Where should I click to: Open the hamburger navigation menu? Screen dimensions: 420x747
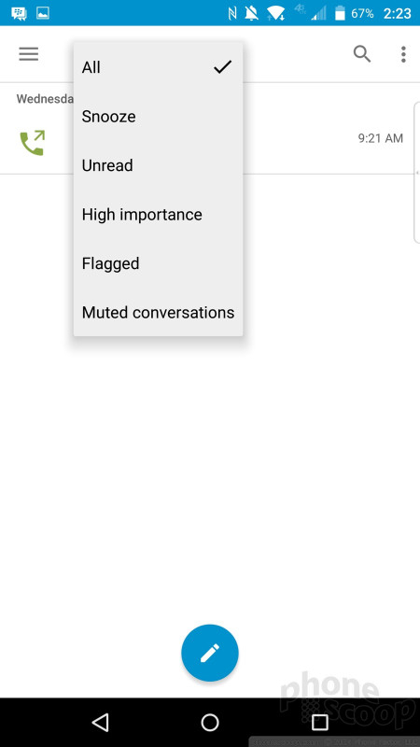[29, 54]
